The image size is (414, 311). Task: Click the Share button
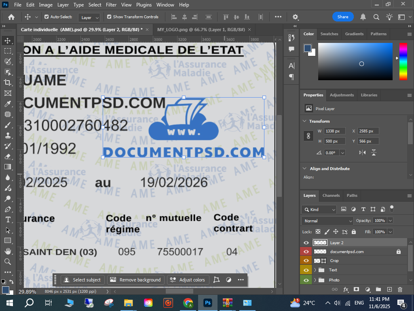click(343, 17)
